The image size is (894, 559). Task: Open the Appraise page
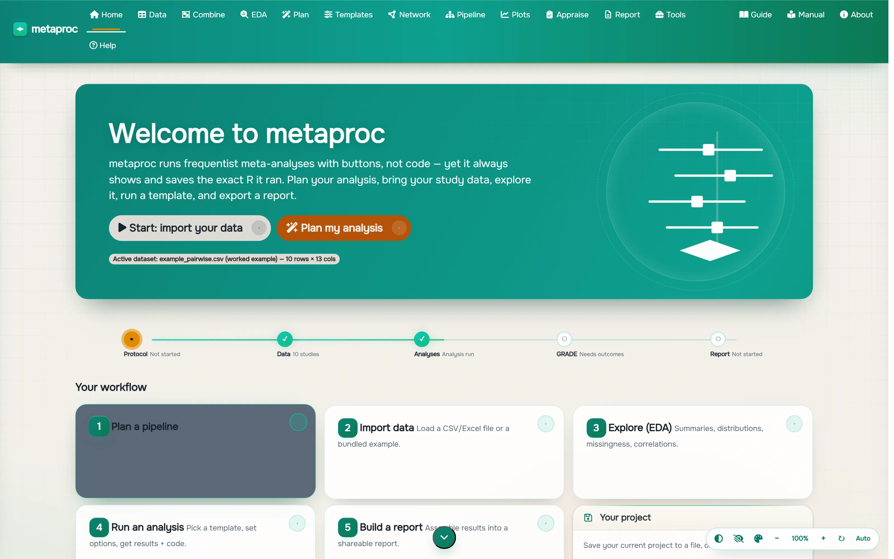pos(567,15)
